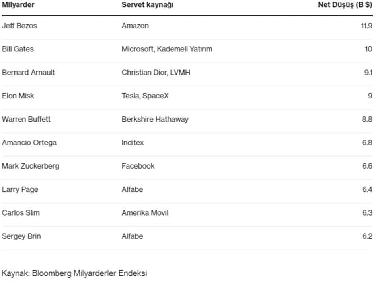This screenshot has height=285, width=382.
Task: Click the Facebook wealth source cell
Action: (x=138, y=166)
